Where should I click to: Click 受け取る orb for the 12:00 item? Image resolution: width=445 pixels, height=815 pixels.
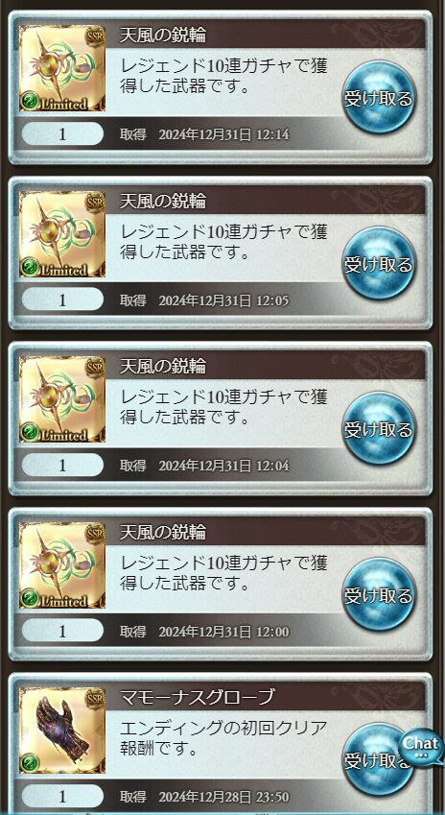(379, 594)
